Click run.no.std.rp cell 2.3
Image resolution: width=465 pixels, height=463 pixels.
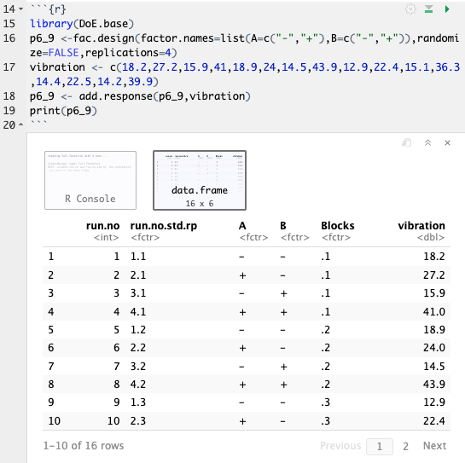click(x=138, y=421)
